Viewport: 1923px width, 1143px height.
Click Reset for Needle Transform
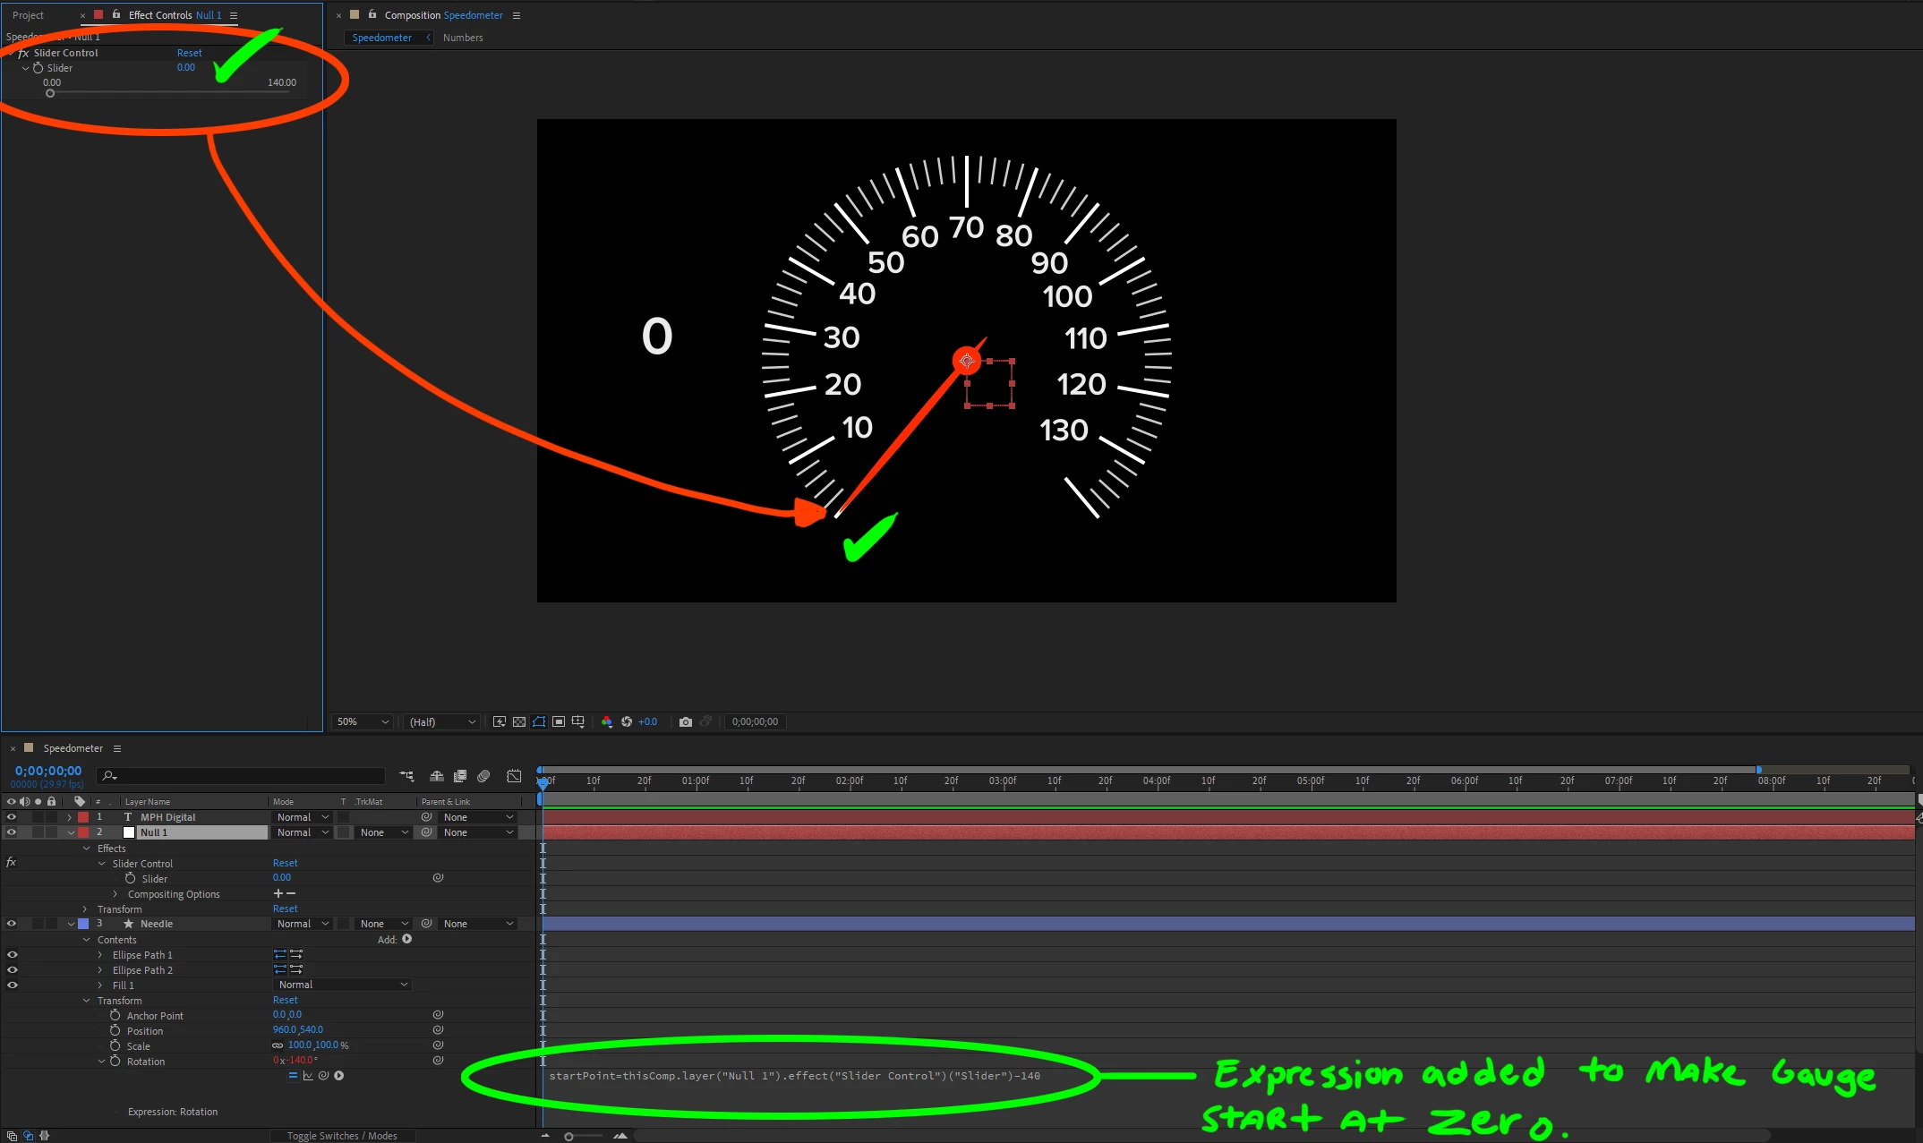coord(285,1001)
